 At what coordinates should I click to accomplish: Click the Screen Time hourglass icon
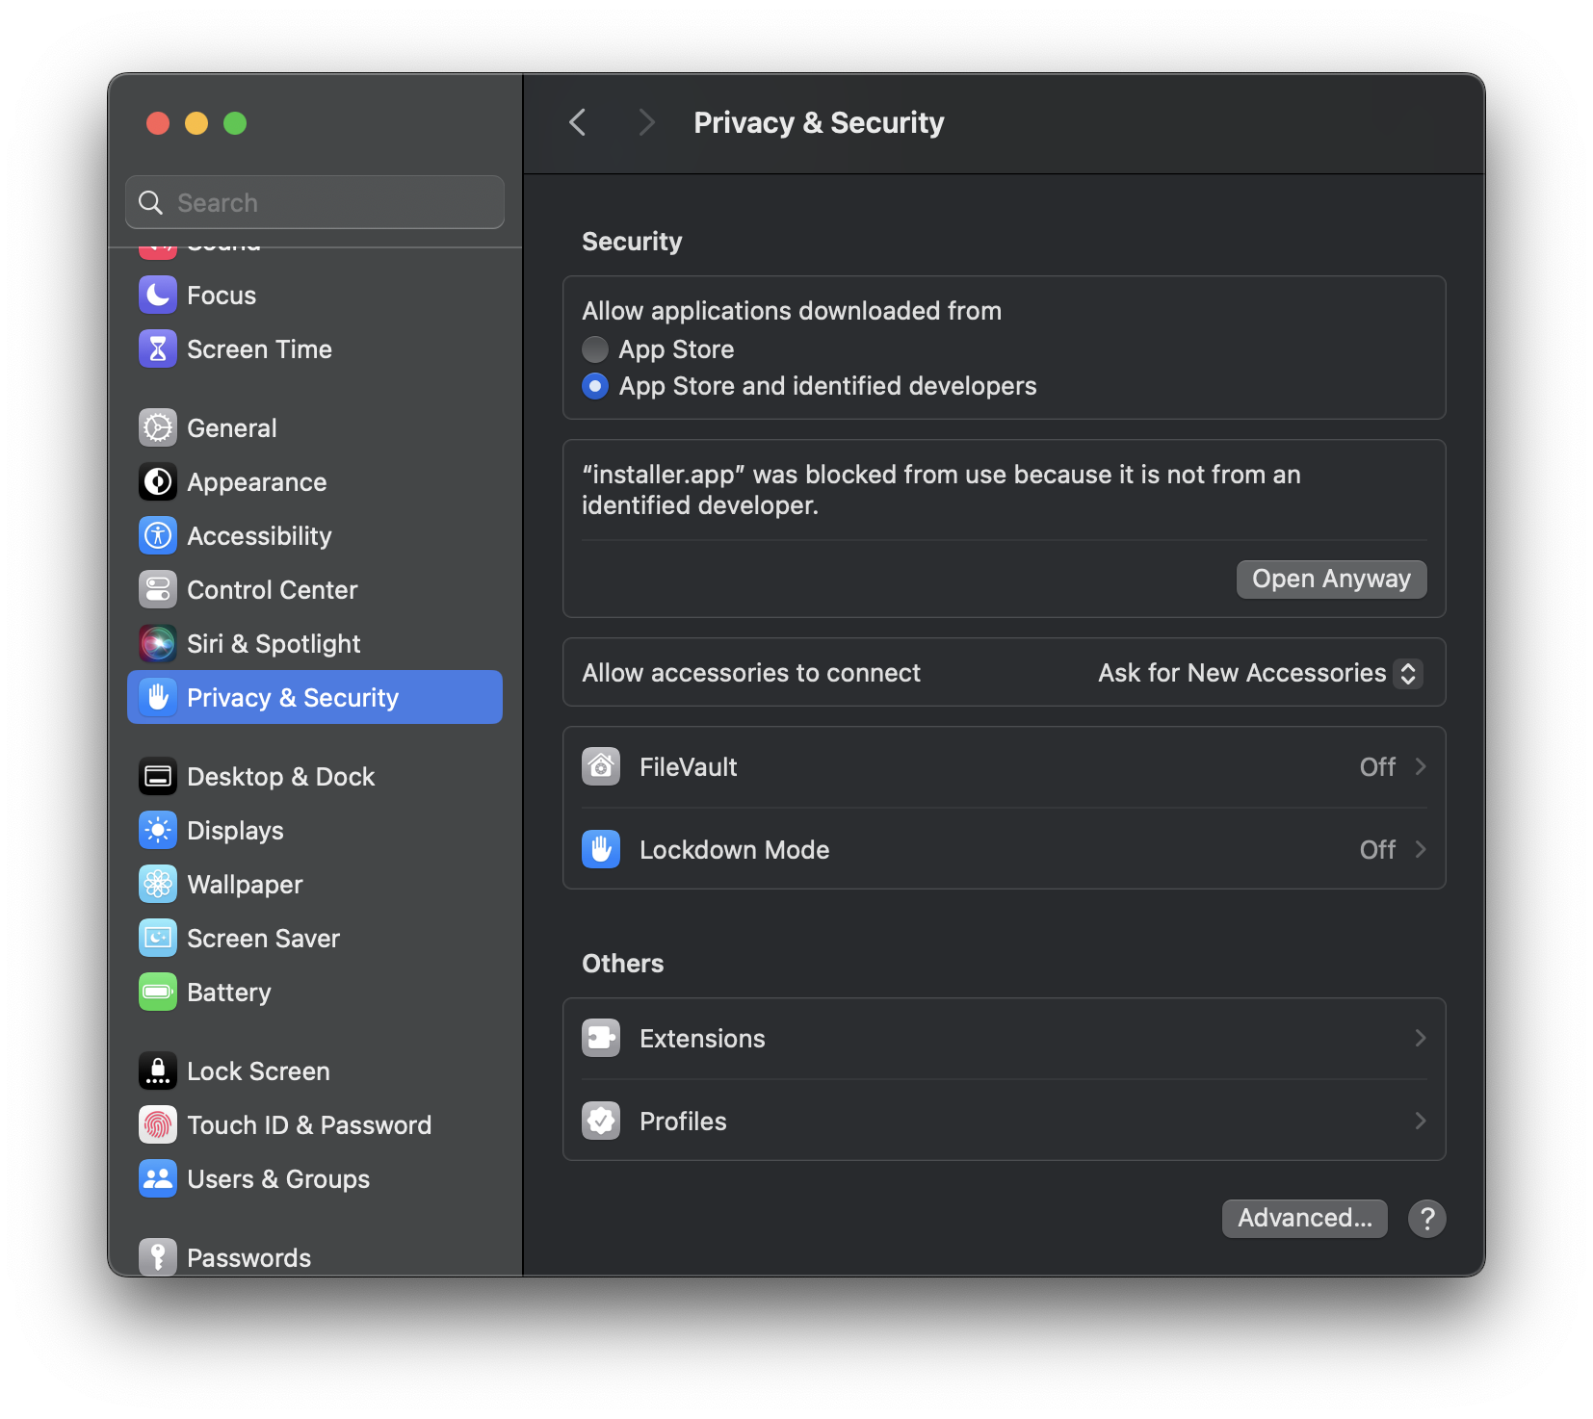coord(158,348)
